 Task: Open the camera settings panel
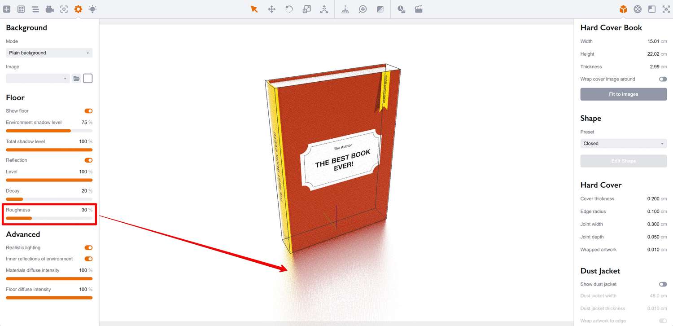(x=50, y=9)
